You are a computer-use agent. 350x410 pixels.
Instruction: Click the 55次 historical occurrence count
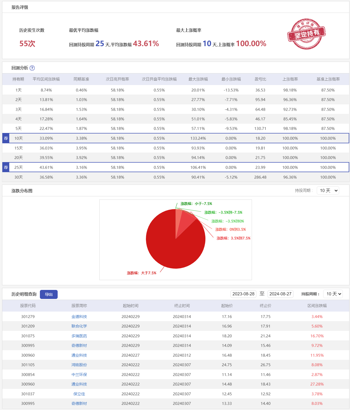tap(27, 44)
